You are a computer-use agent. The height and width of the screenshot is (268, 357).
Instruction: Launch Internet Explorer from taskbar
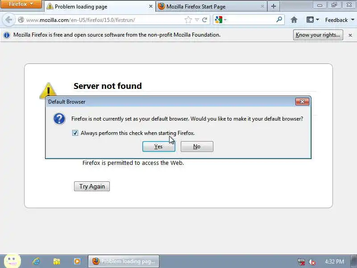tap(36, 261)
